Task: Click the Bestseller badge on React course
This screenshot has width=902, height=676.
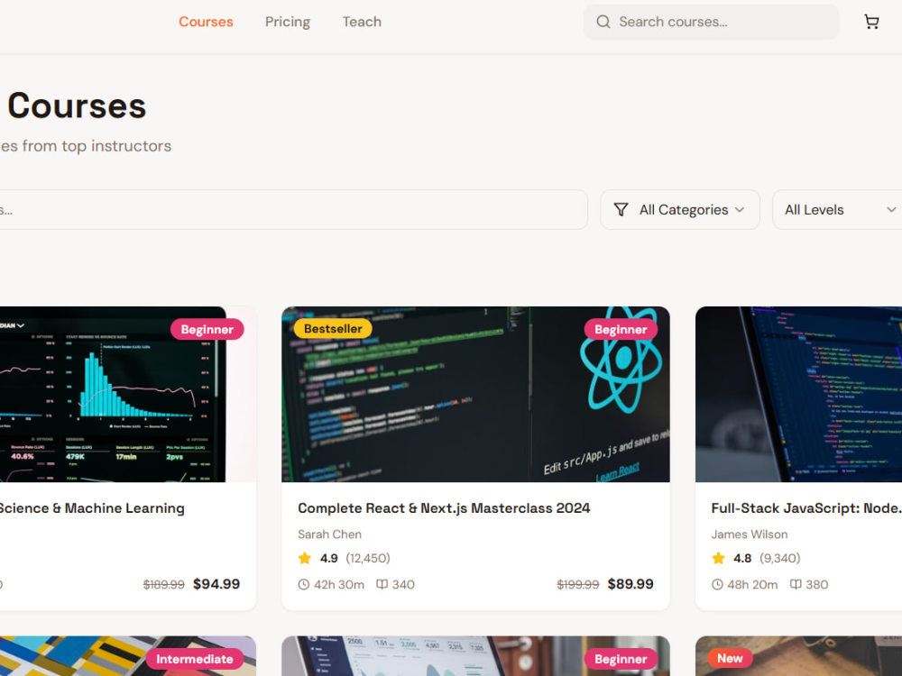Action: pyautogui.click(x=333, y=329)
